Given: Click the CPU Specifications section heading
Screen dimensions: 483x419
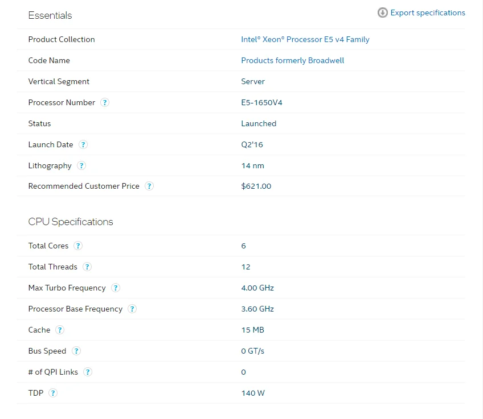Looking at the screenshot, I should 71,222.
